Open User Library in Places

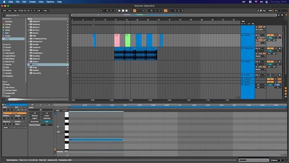(x=10, y=87)
